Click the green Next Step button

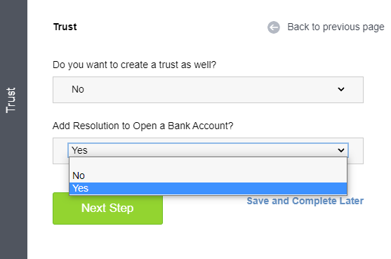tap(107, 208)
